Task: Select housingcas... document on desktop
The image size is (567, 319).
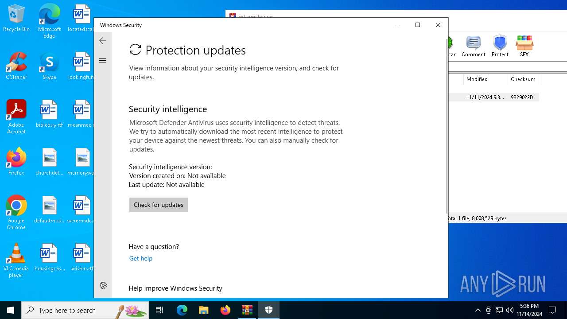Action: (x=49, y=257)
